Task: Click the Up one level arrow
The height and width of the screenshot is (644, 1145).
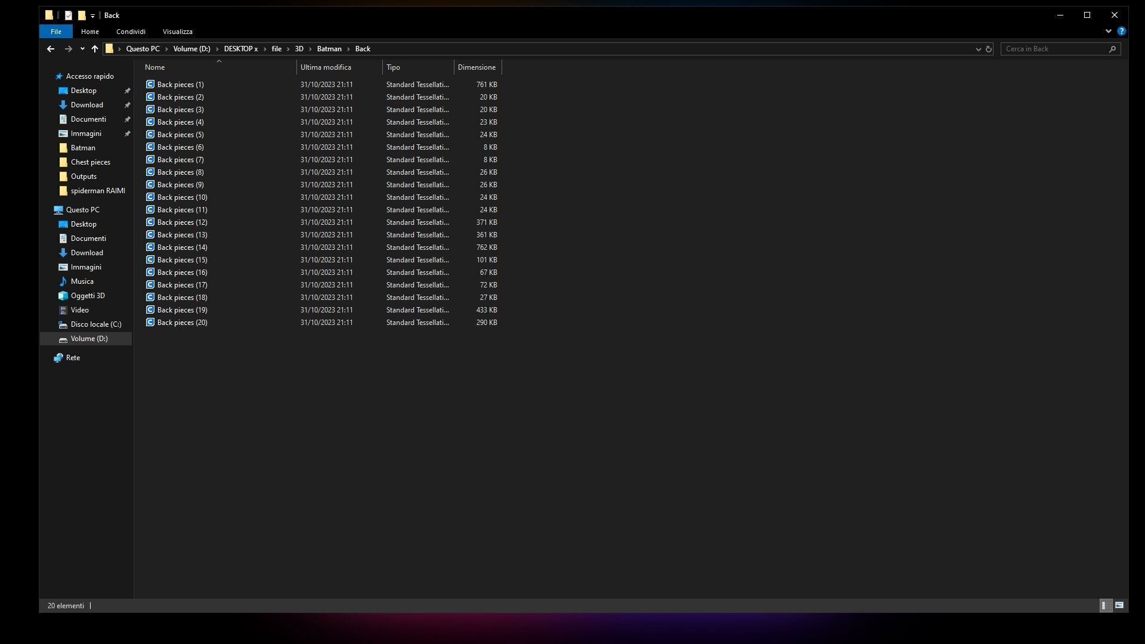Action: [x=95, y=49]
